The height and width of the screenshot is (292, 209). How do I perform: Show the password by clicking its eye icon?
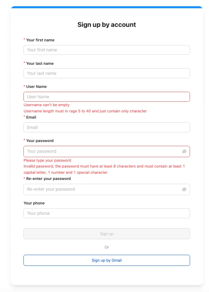pyautogui.click(x=184, y=151)
